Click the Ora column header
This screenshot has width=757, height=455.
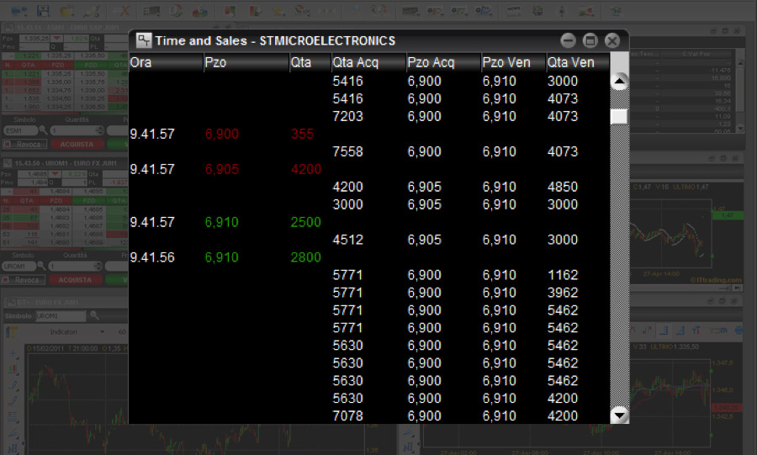pyautogui.click(x=166, y=62)
